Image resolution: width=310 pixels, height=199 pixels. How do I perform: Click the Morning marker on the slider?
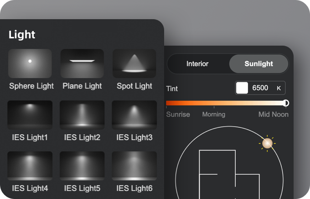click(213, 115)
